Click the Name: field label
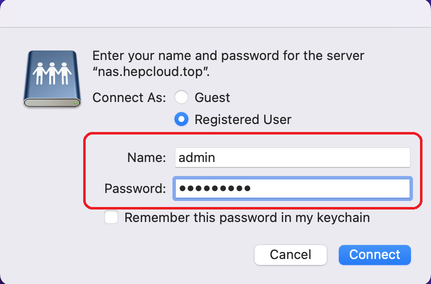 tap(146, 157)
